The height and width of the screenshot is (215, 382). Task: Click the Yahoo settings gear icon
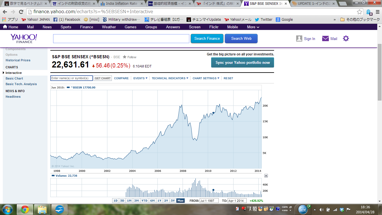pos(346,39)
